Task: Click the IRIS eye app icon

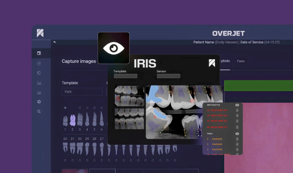Action: pos(113,48)
